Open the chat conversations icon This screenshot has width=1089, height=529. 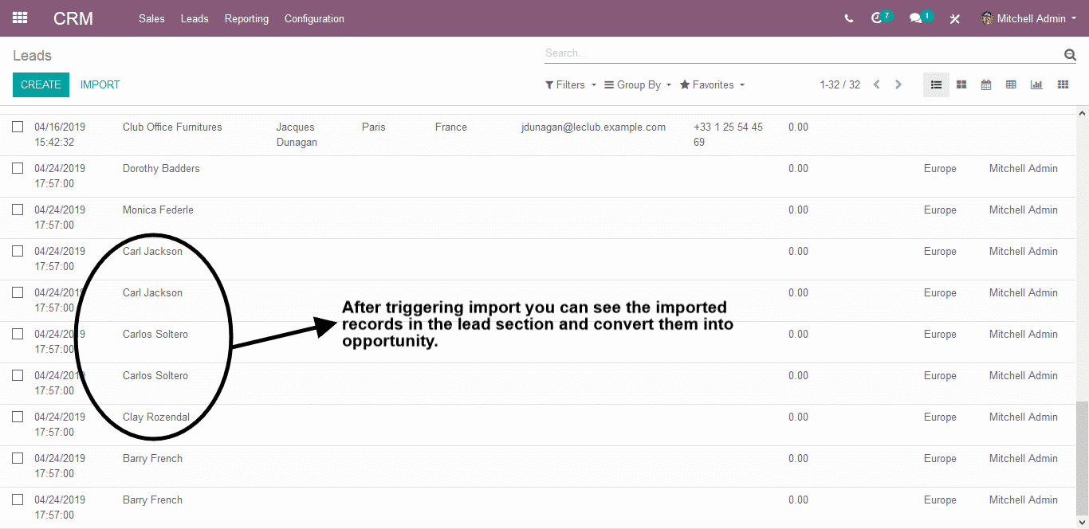tap(920, 18)
